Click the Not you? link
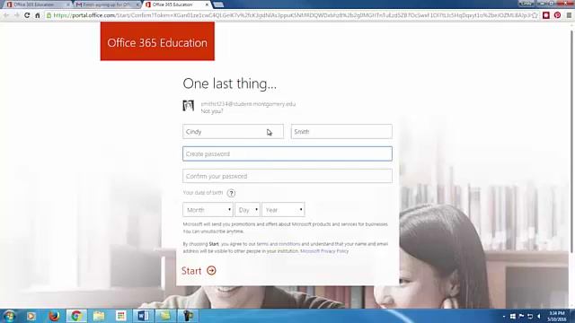The image size is (575, 323). (x=212, y=111)
